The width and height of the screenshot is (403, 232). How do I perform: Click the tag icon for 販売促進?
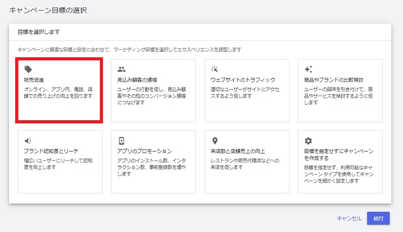[x=28, y=69]
